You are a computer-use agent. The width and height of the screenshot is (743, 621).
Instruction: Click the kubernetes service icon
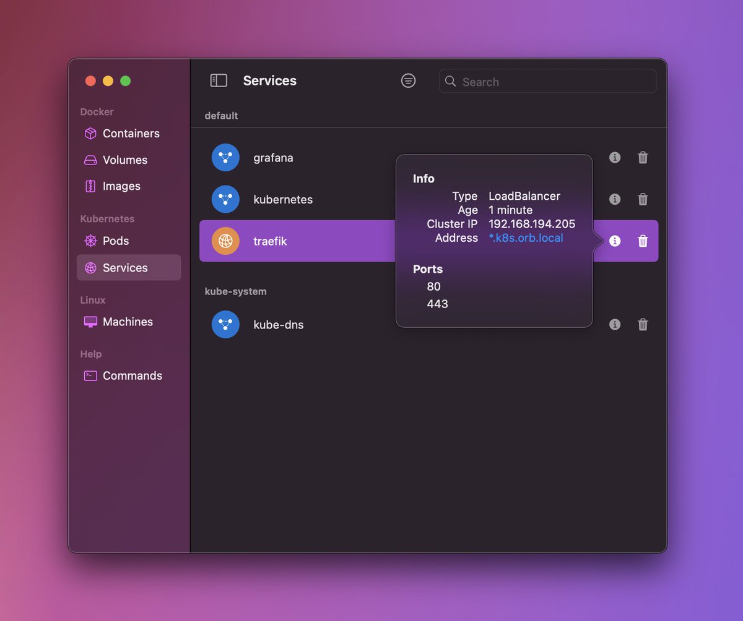225,199
